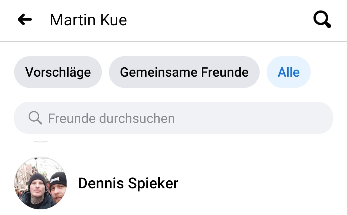Click magnifier icon inside Freunde durchsuchen field
Viewport: 347px width, 215px height.
35,118
